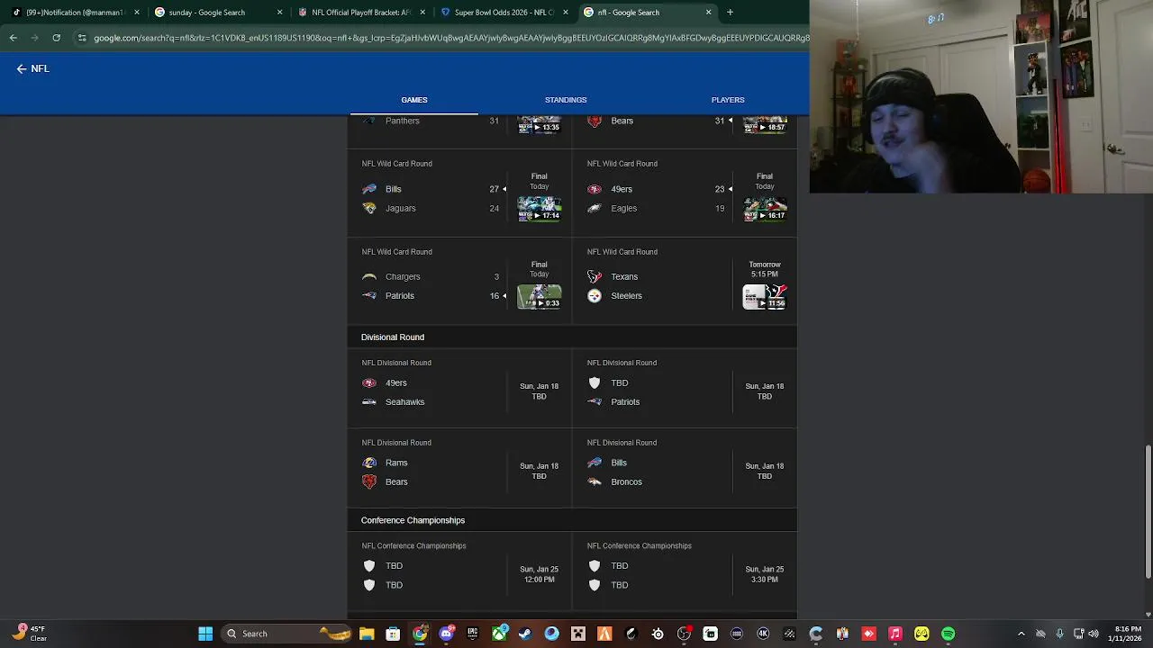Open Discord from the taskbar
The height and width of the screenshot is (648, 1153).
pyautogui.click(x=446, y=634)
